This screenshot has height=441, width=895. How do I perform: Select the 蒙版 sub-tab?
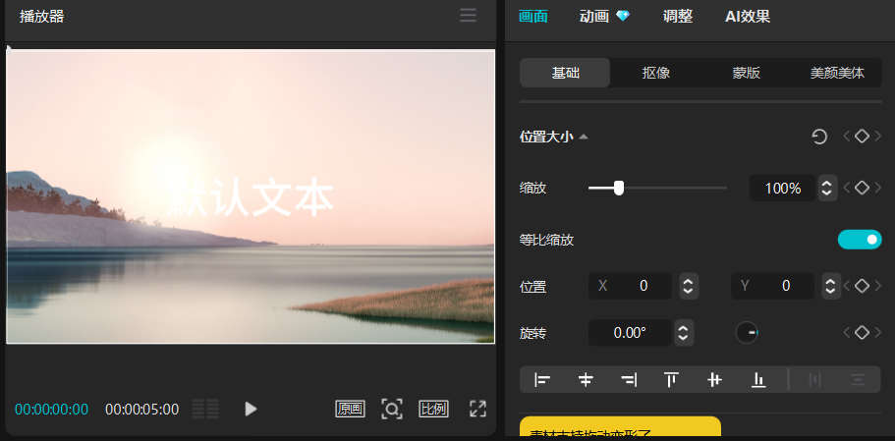click(747, 73)
